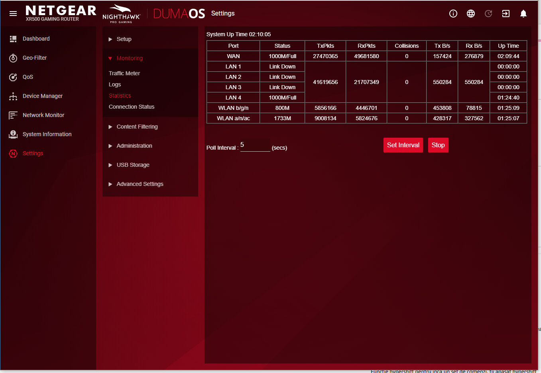Click the LAN 3 port cell
Screen dimensions: 541x373
233,87
